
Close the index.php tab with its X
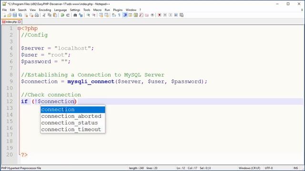click(19, 22)
